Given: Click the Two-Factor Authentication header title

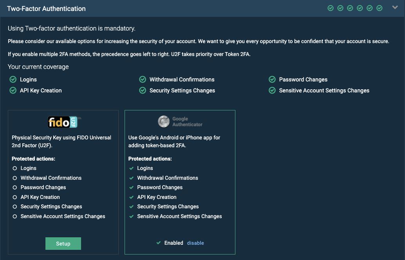Looking at the screenshot, I should tap(46, 9).
